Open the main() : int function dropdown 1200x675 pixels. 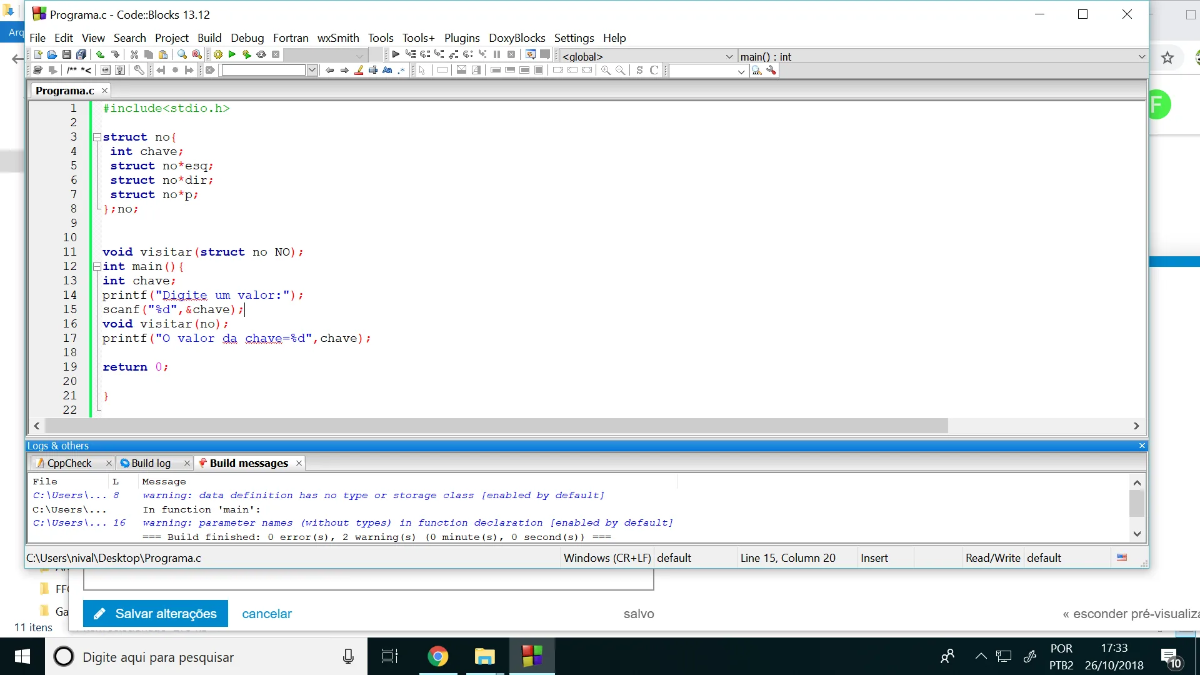[1141, 56]
